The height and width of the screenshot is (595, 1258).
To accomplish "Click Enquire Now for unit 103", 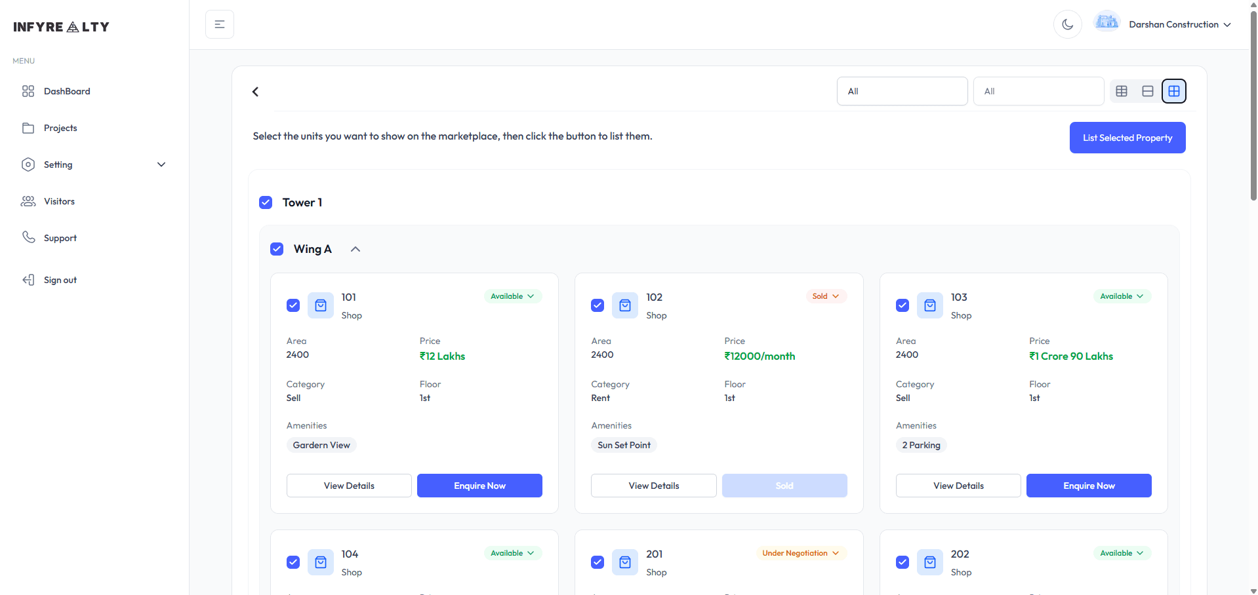I will click(1089, 486).
